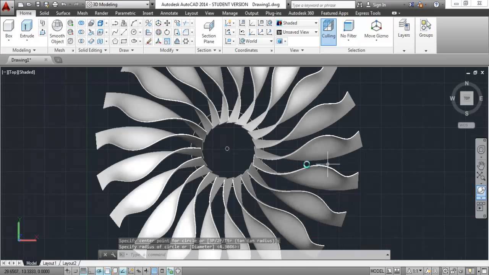This screenshot has width=489, height=275.
Task: Click the command line input field
Action: pyautogui.click(x=256, y=255)
